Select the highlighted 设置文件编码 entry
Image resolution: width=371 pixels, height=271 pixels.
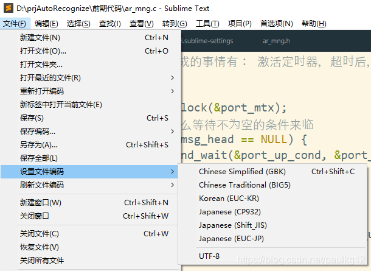(89, 172)
